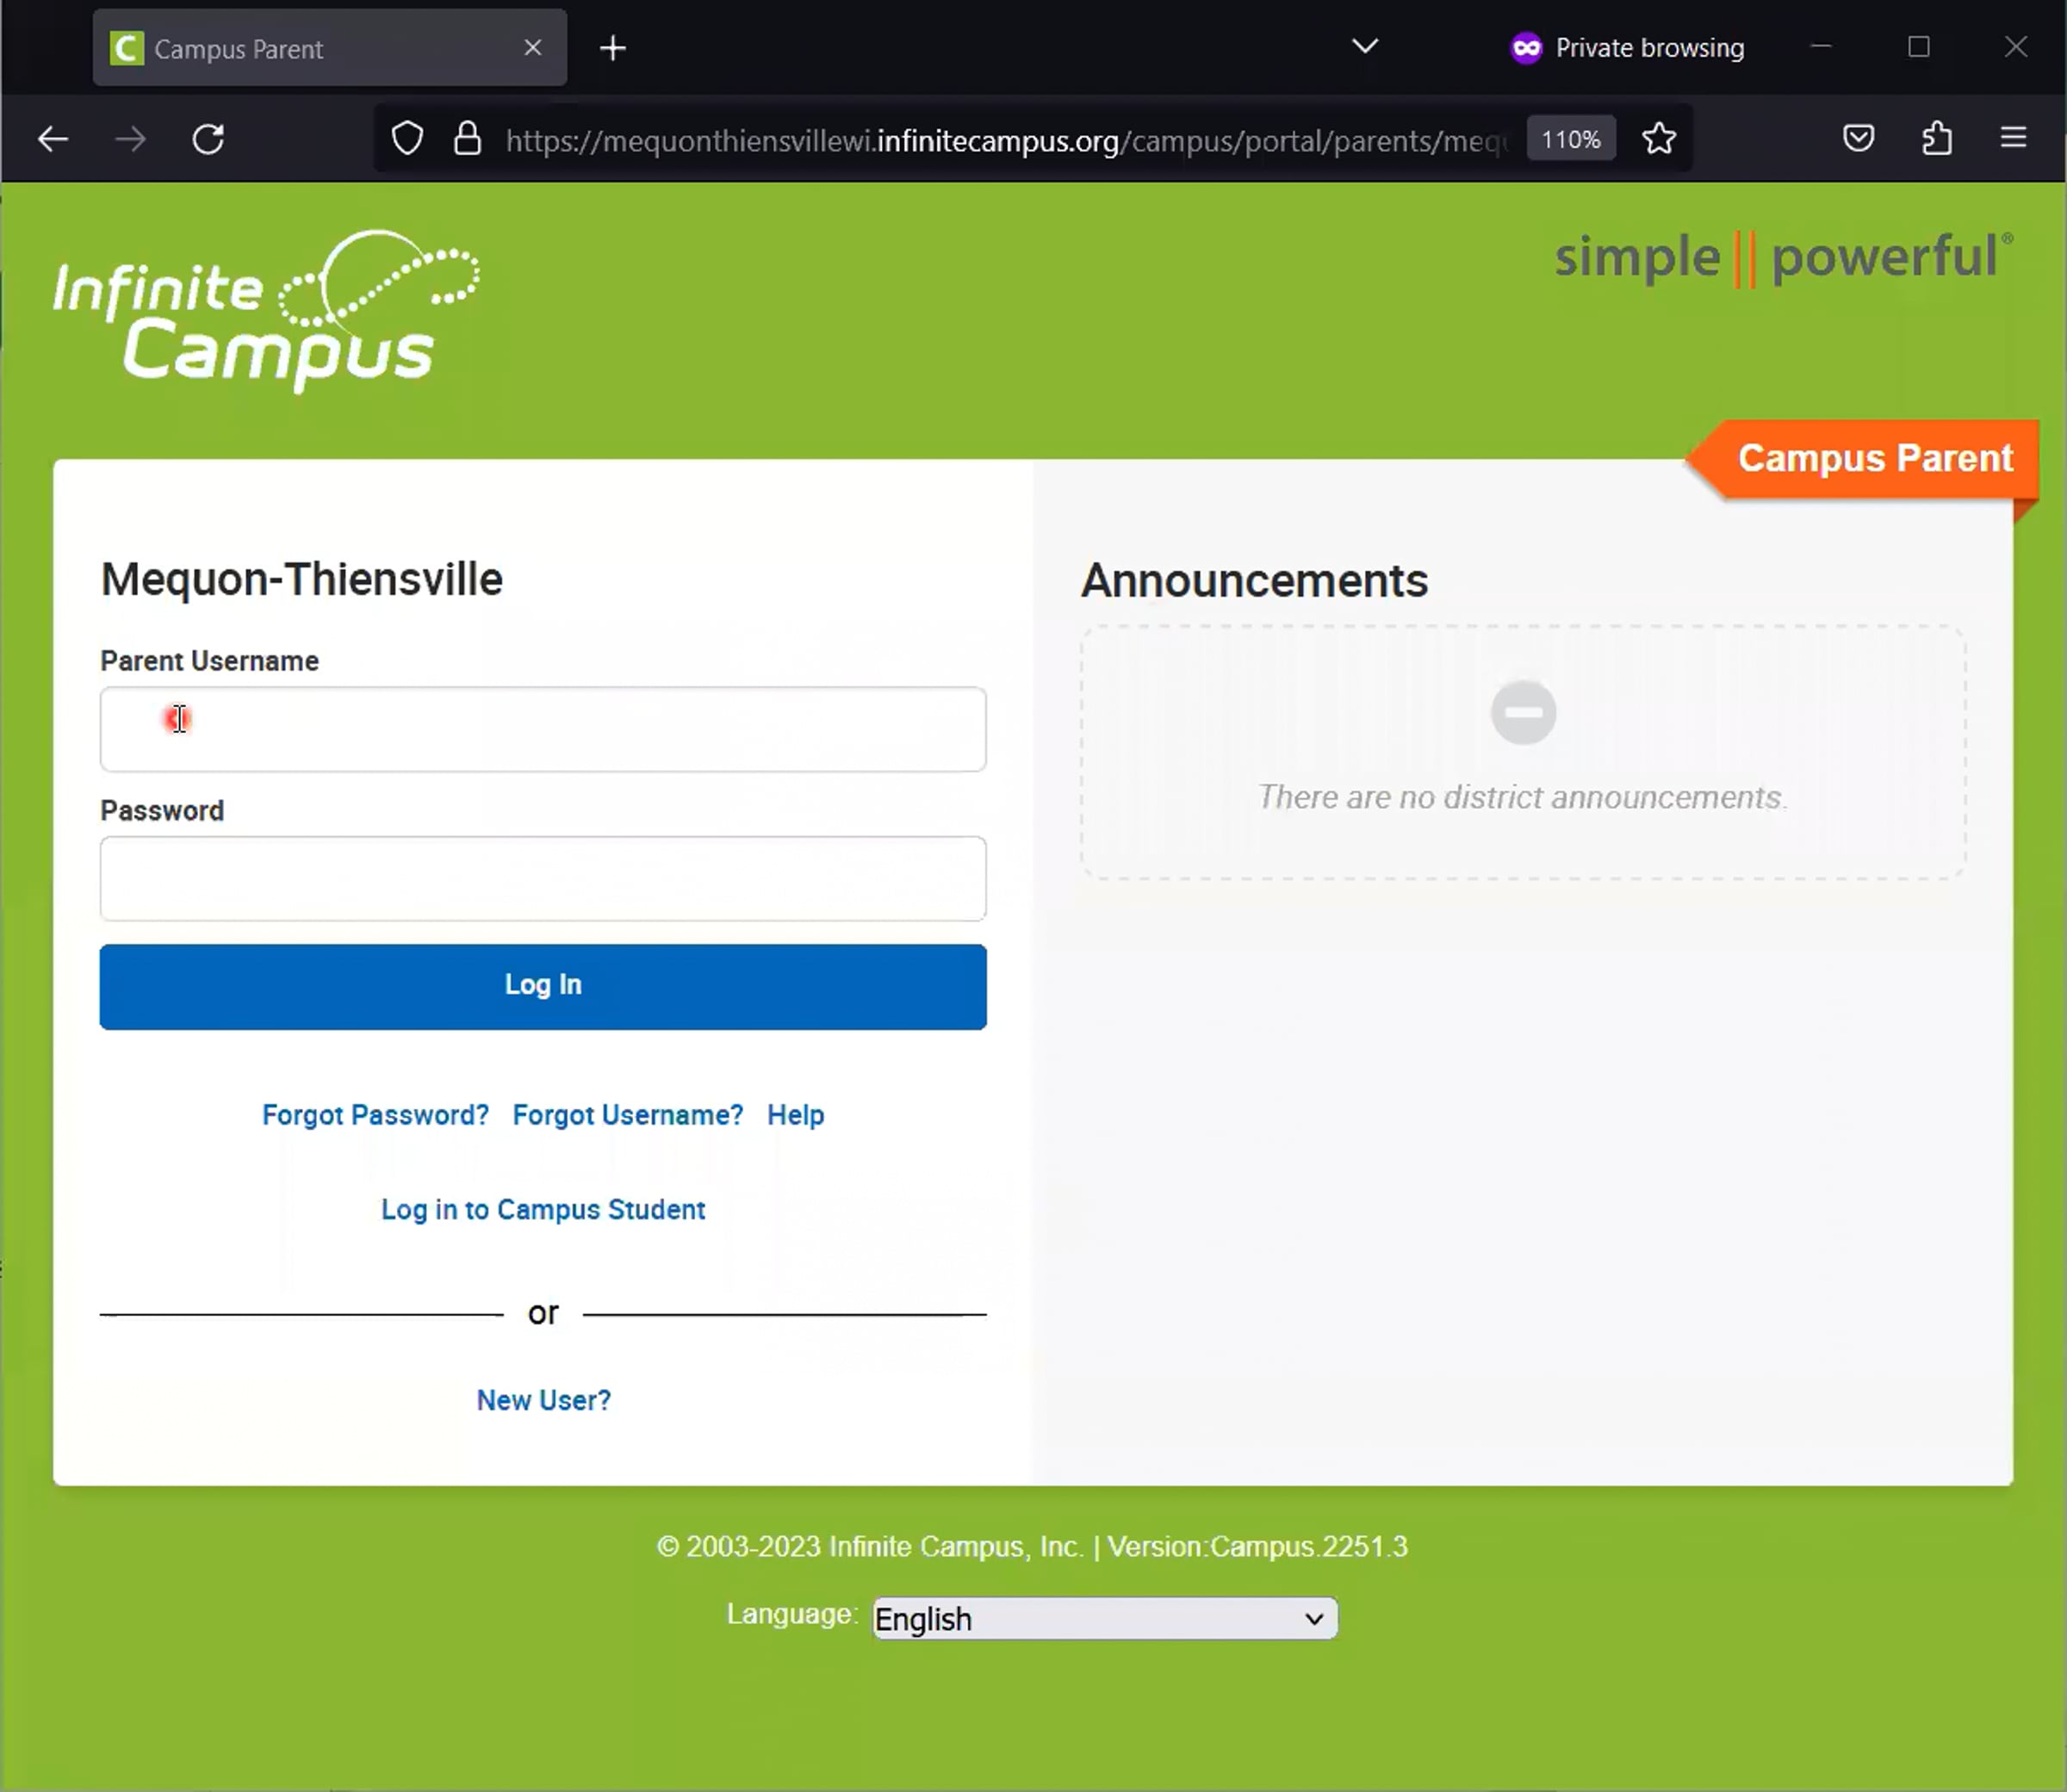Expand the Language dropdown set to English
This screenshot has width=2067, height=1792.
pyautogui.click(x=1104, y=1618)
